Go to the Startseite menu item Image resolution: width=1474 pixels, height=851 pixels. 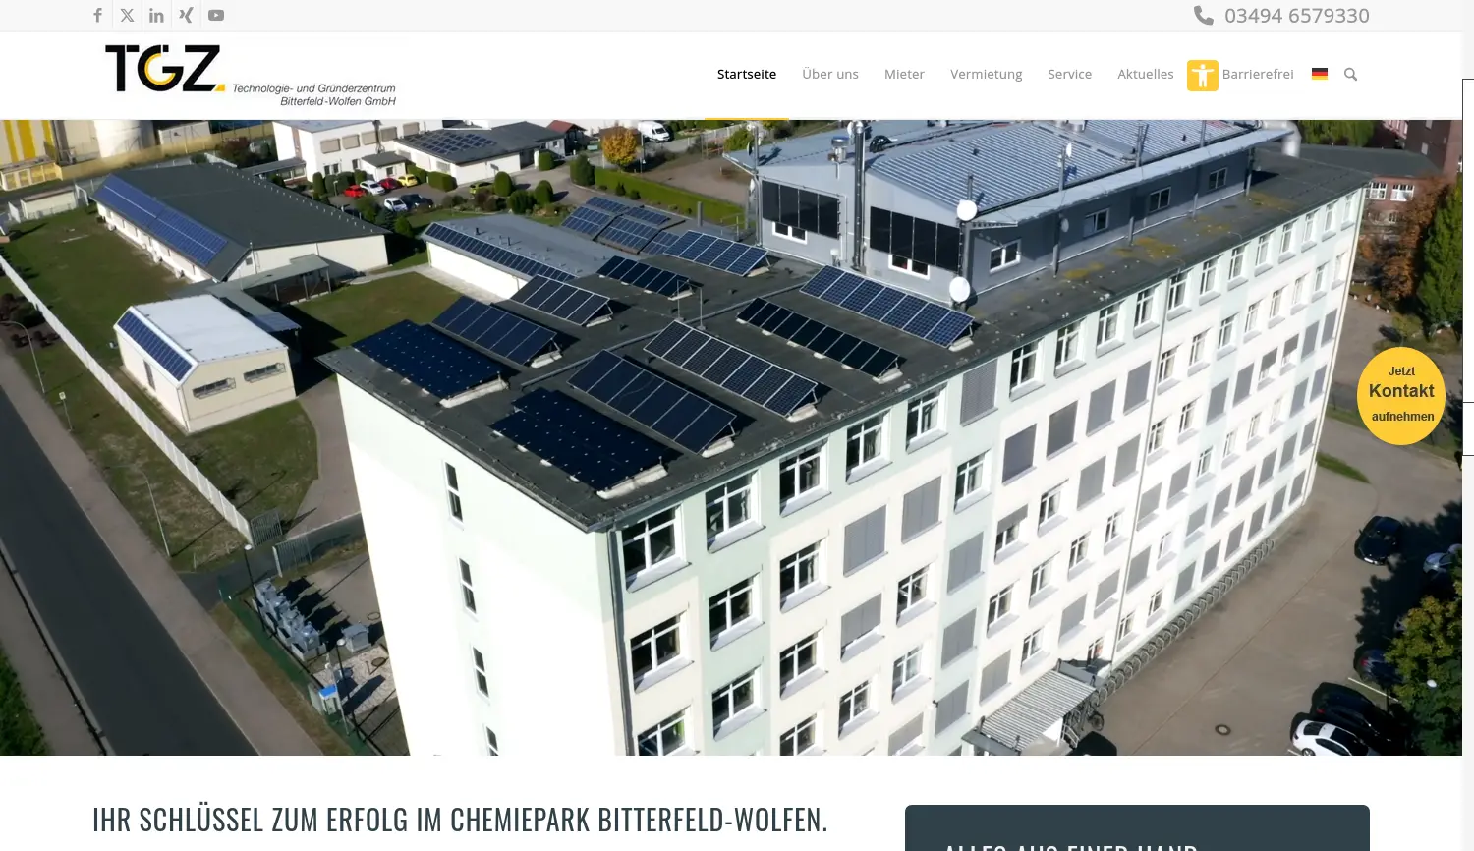tap(747, 74)
